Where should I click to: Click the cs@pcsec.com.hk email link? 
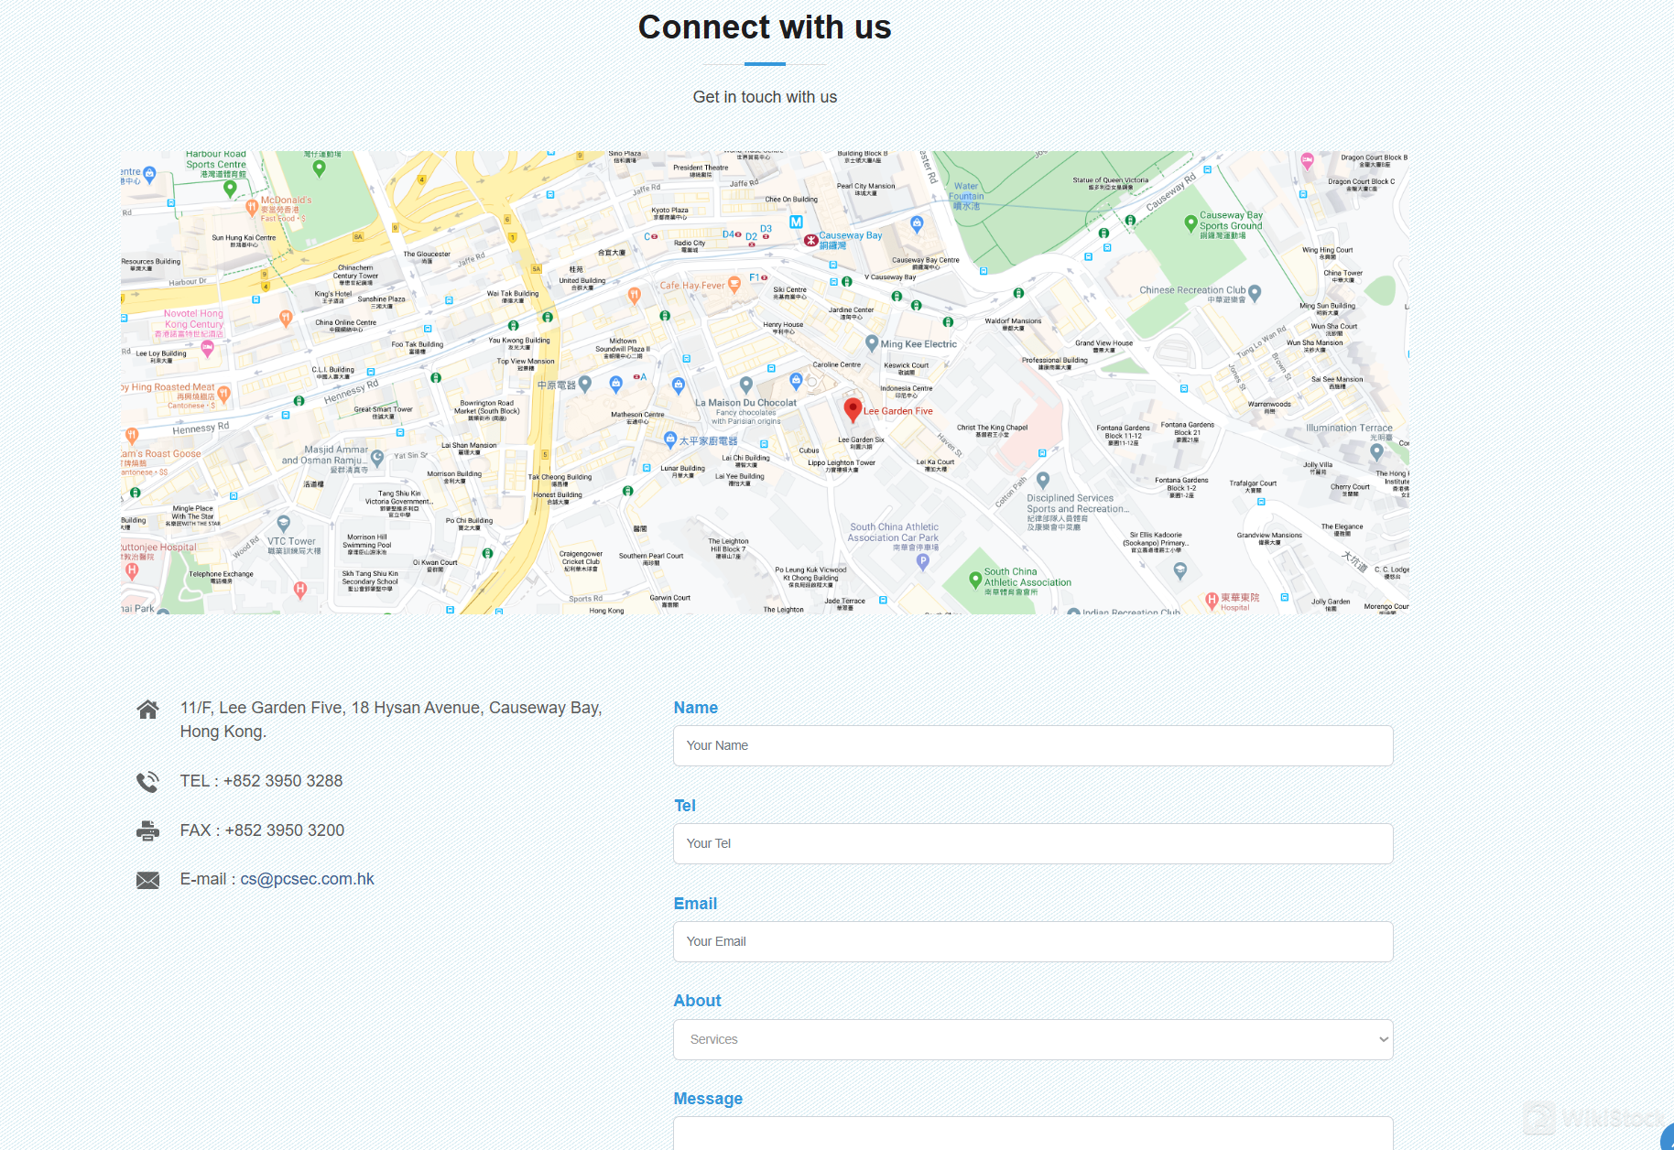click(307, 878)
